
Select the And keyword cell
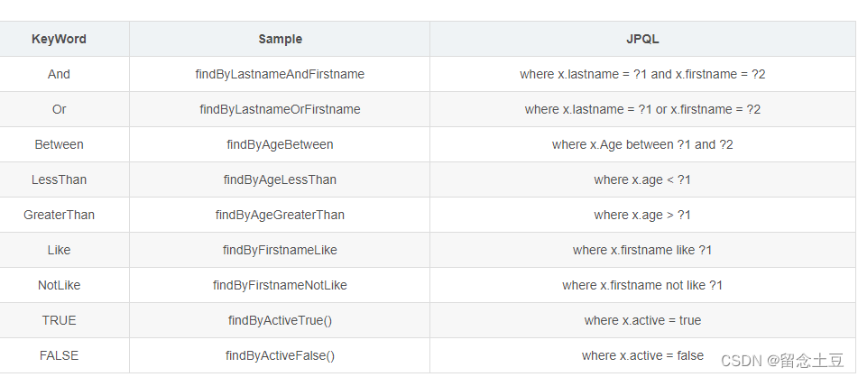pos(60,74)
